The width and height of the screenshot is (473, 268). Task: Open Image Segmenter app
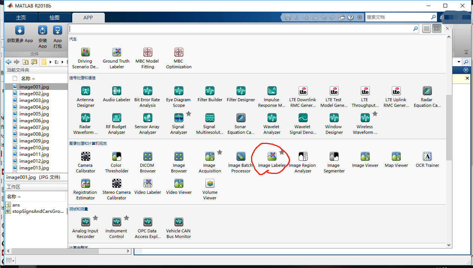(x=334, y=162)
